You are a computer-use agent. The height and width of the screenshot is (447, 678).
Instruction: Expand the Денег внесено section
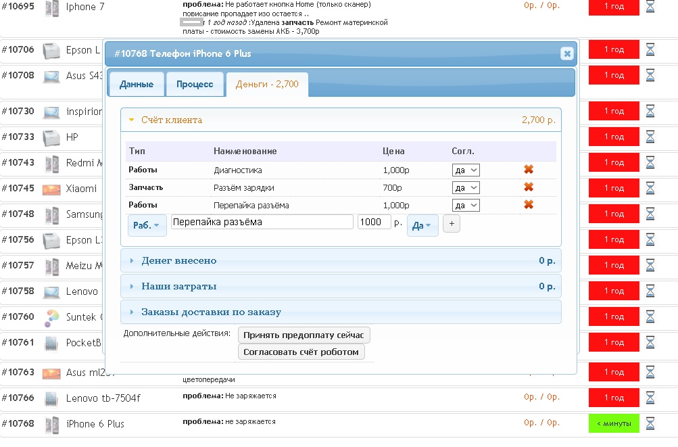[179, 260]
